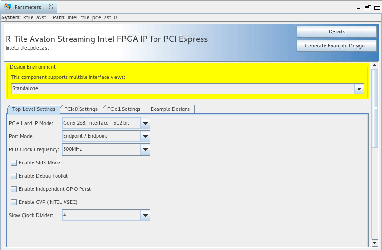Click the scroll up arrow of the vertical scrollbar
382x250 pixels.
374,65
